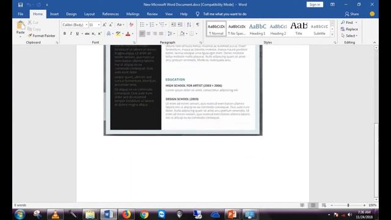Expand the Styles gallery
This screenshot has height=220, width=391.
pyautogui.click(x=332, y=35)
